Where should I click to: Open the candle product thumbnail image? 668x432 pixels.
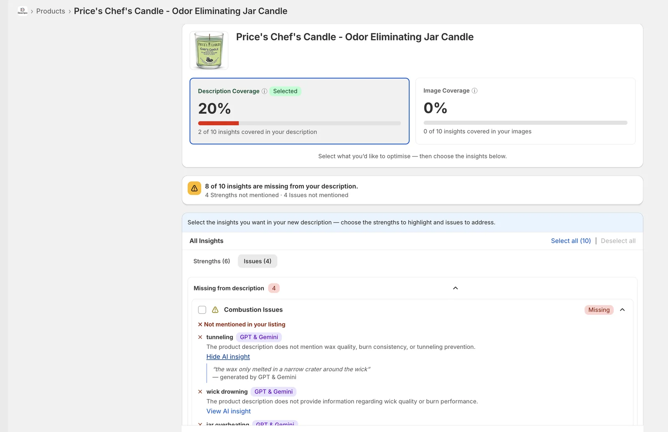coord(209,51)
